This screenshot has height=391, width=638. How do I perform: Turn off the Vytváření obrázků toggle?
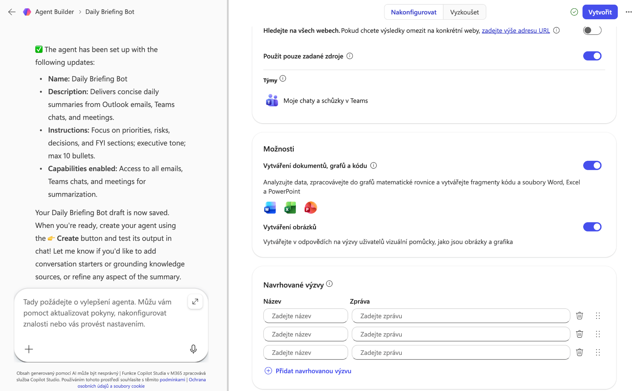coord(592,227)
